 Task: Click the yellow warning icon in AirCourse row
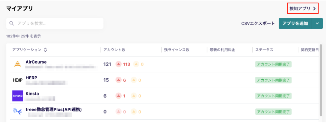coord(136,64)
